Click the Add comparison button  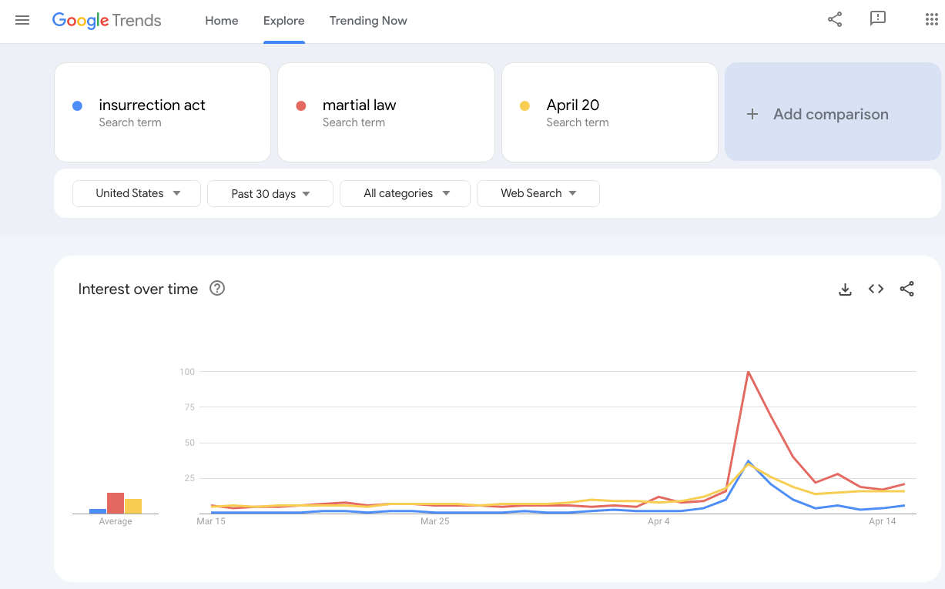click(x=833, y=114)
